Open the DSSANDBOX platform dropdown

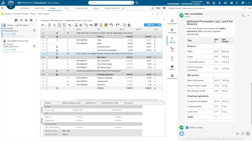[204, 4]
